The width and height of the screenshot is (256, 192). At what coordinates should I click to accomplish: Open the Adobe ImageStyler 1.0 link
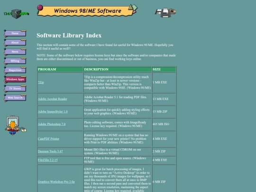pos(53,111)
